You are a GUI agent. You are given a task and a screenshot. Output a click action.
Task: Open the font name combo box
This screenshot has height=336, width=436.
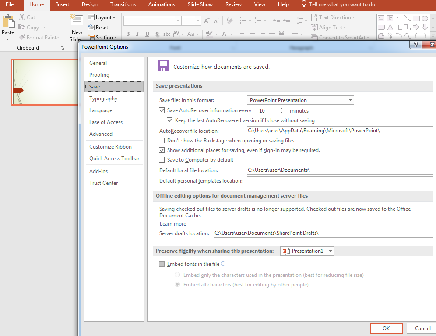tap(152, 21)
